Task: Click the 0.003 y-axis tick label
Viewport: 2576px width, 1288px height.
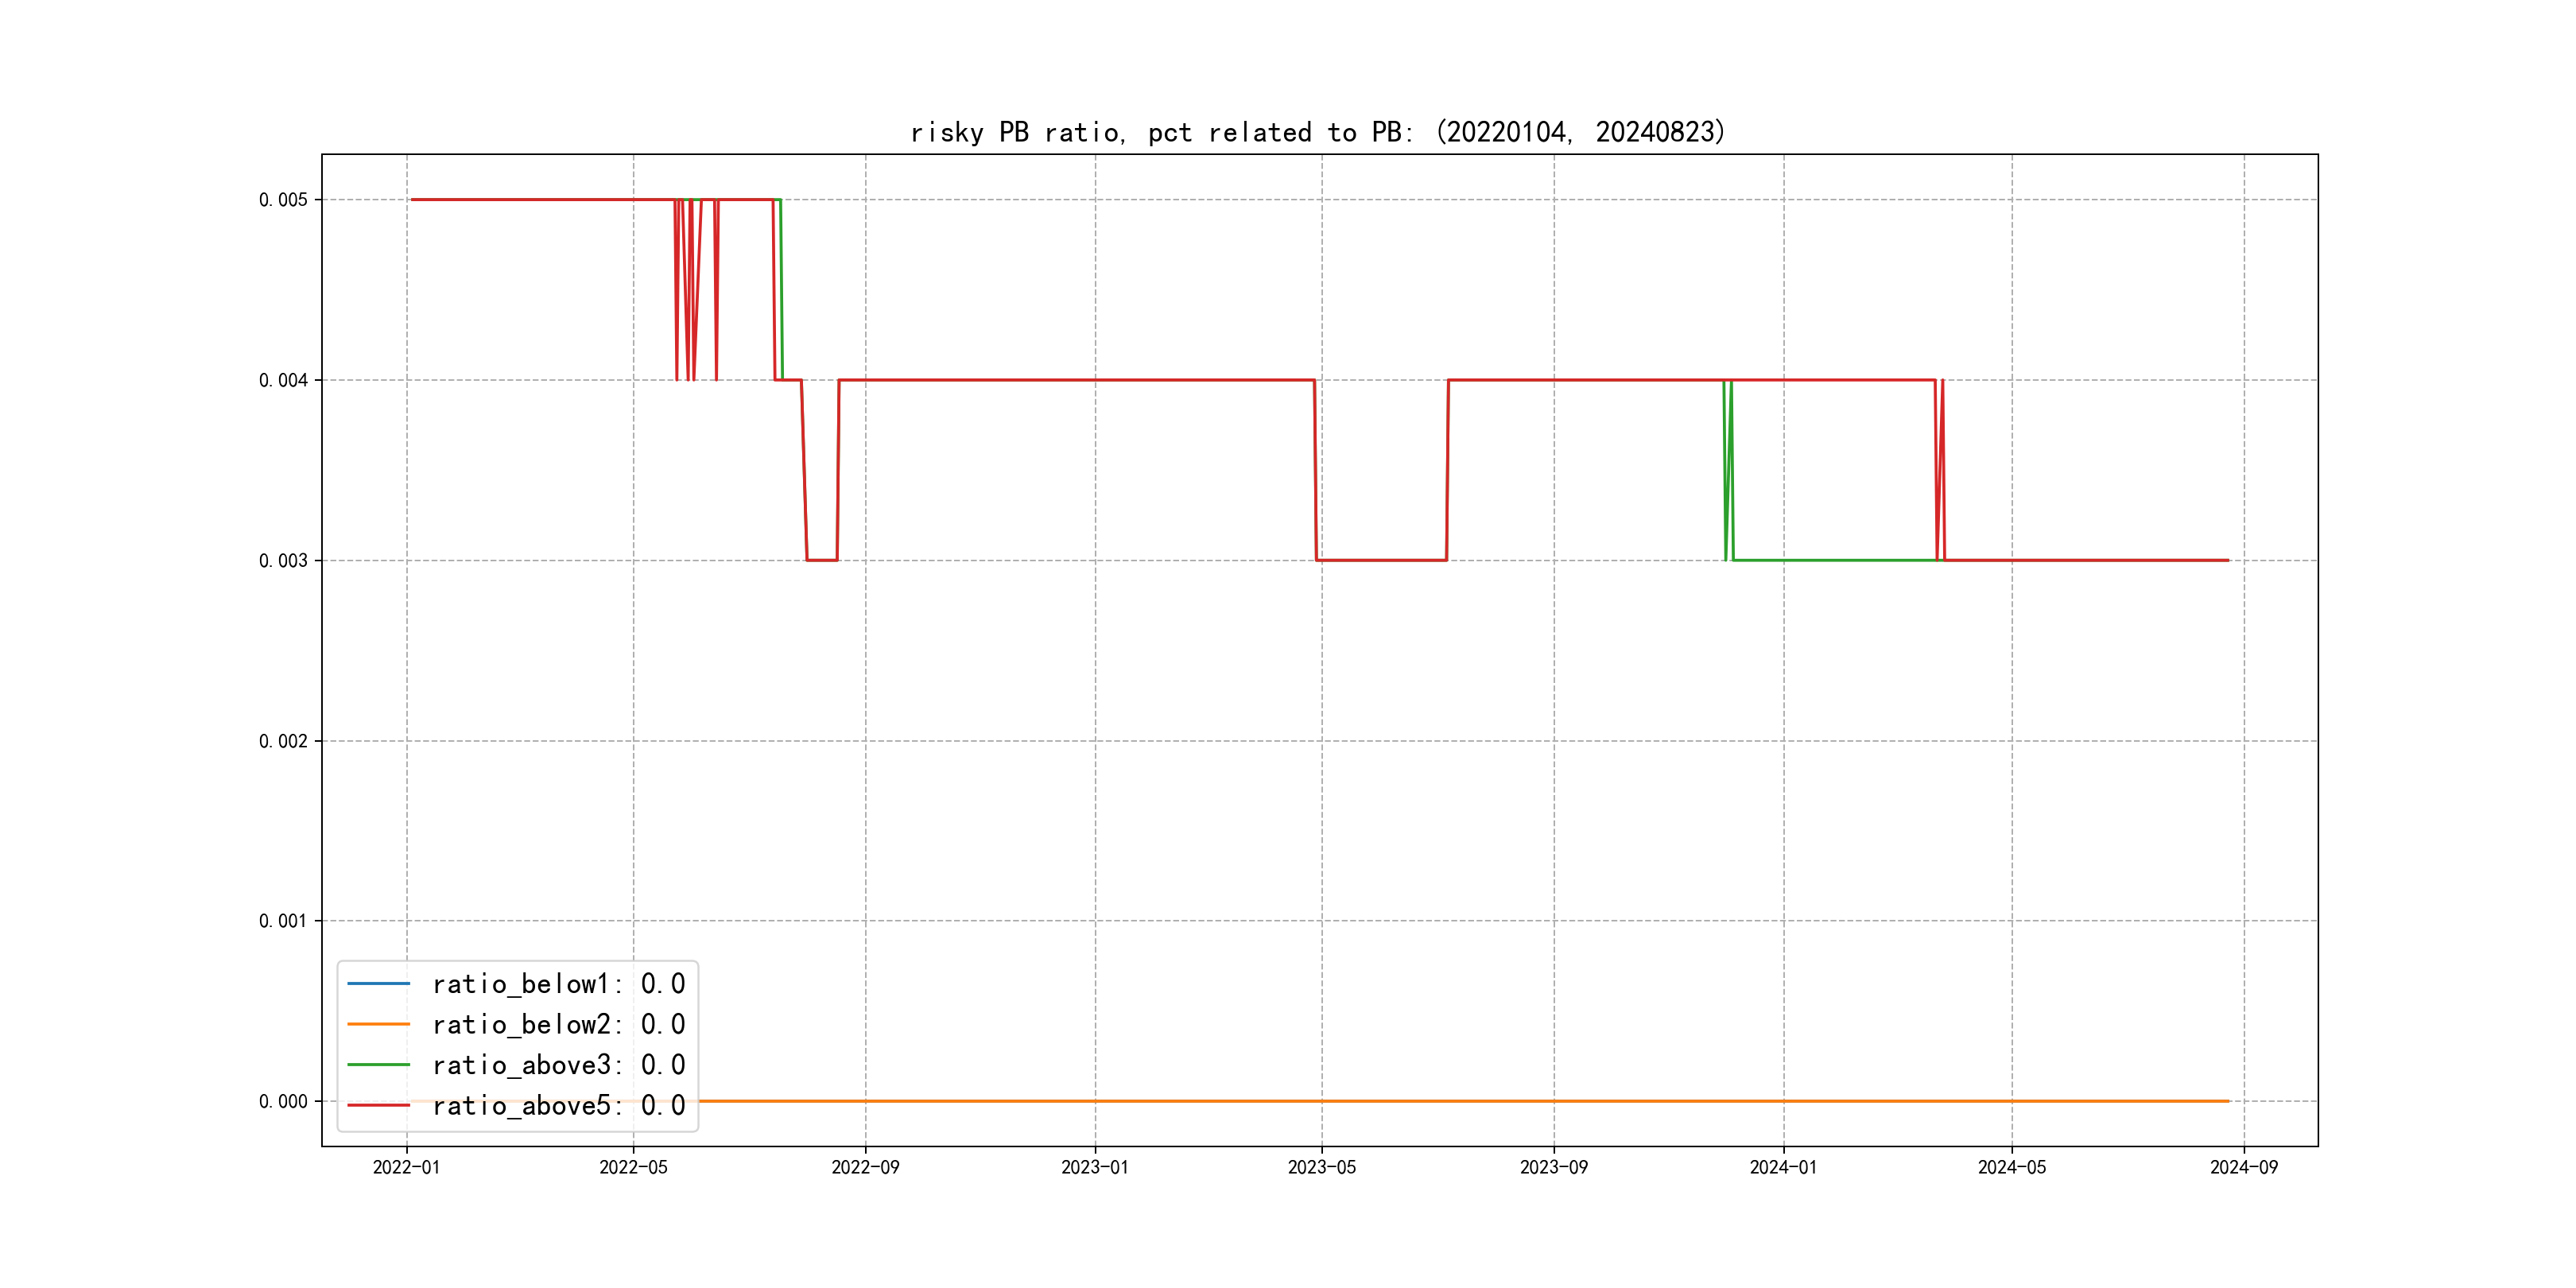Action: pyautogui.click(x=283, y=561)
